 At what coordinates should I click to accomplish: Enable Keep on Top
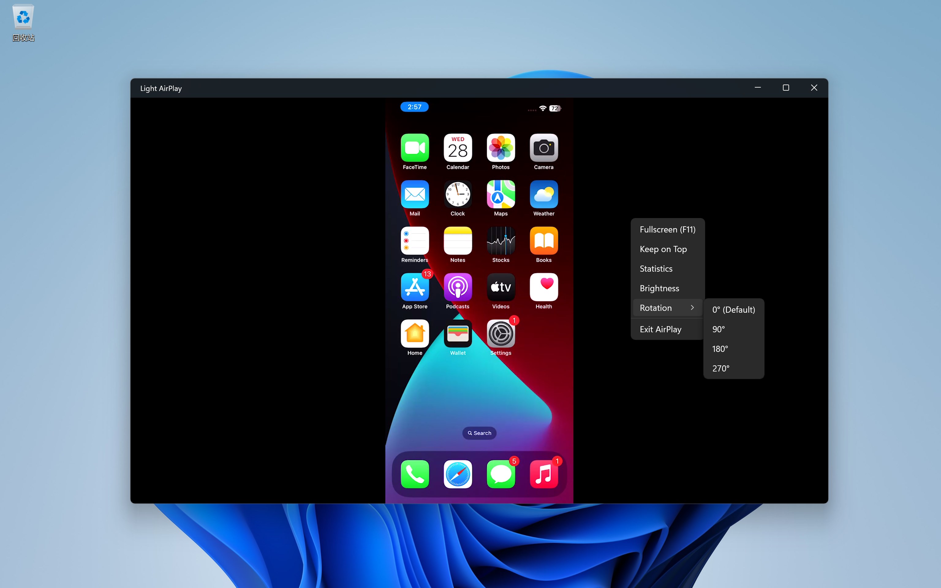(663, 249)
